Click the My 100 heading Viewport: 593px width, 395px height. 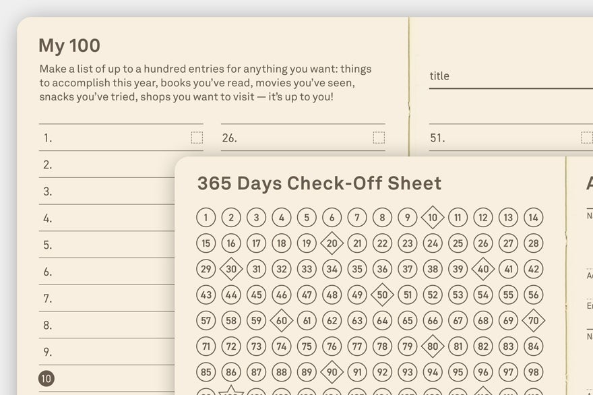69,46
